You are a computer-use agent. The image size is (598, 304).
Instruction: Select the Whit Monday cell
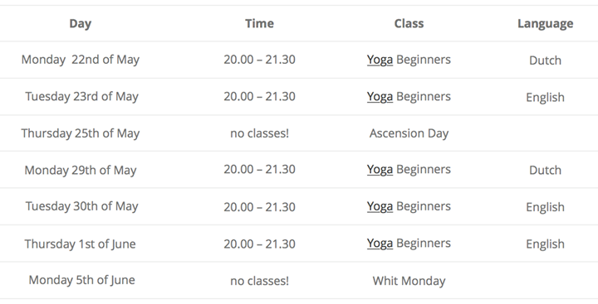click(x=409, y=281)
